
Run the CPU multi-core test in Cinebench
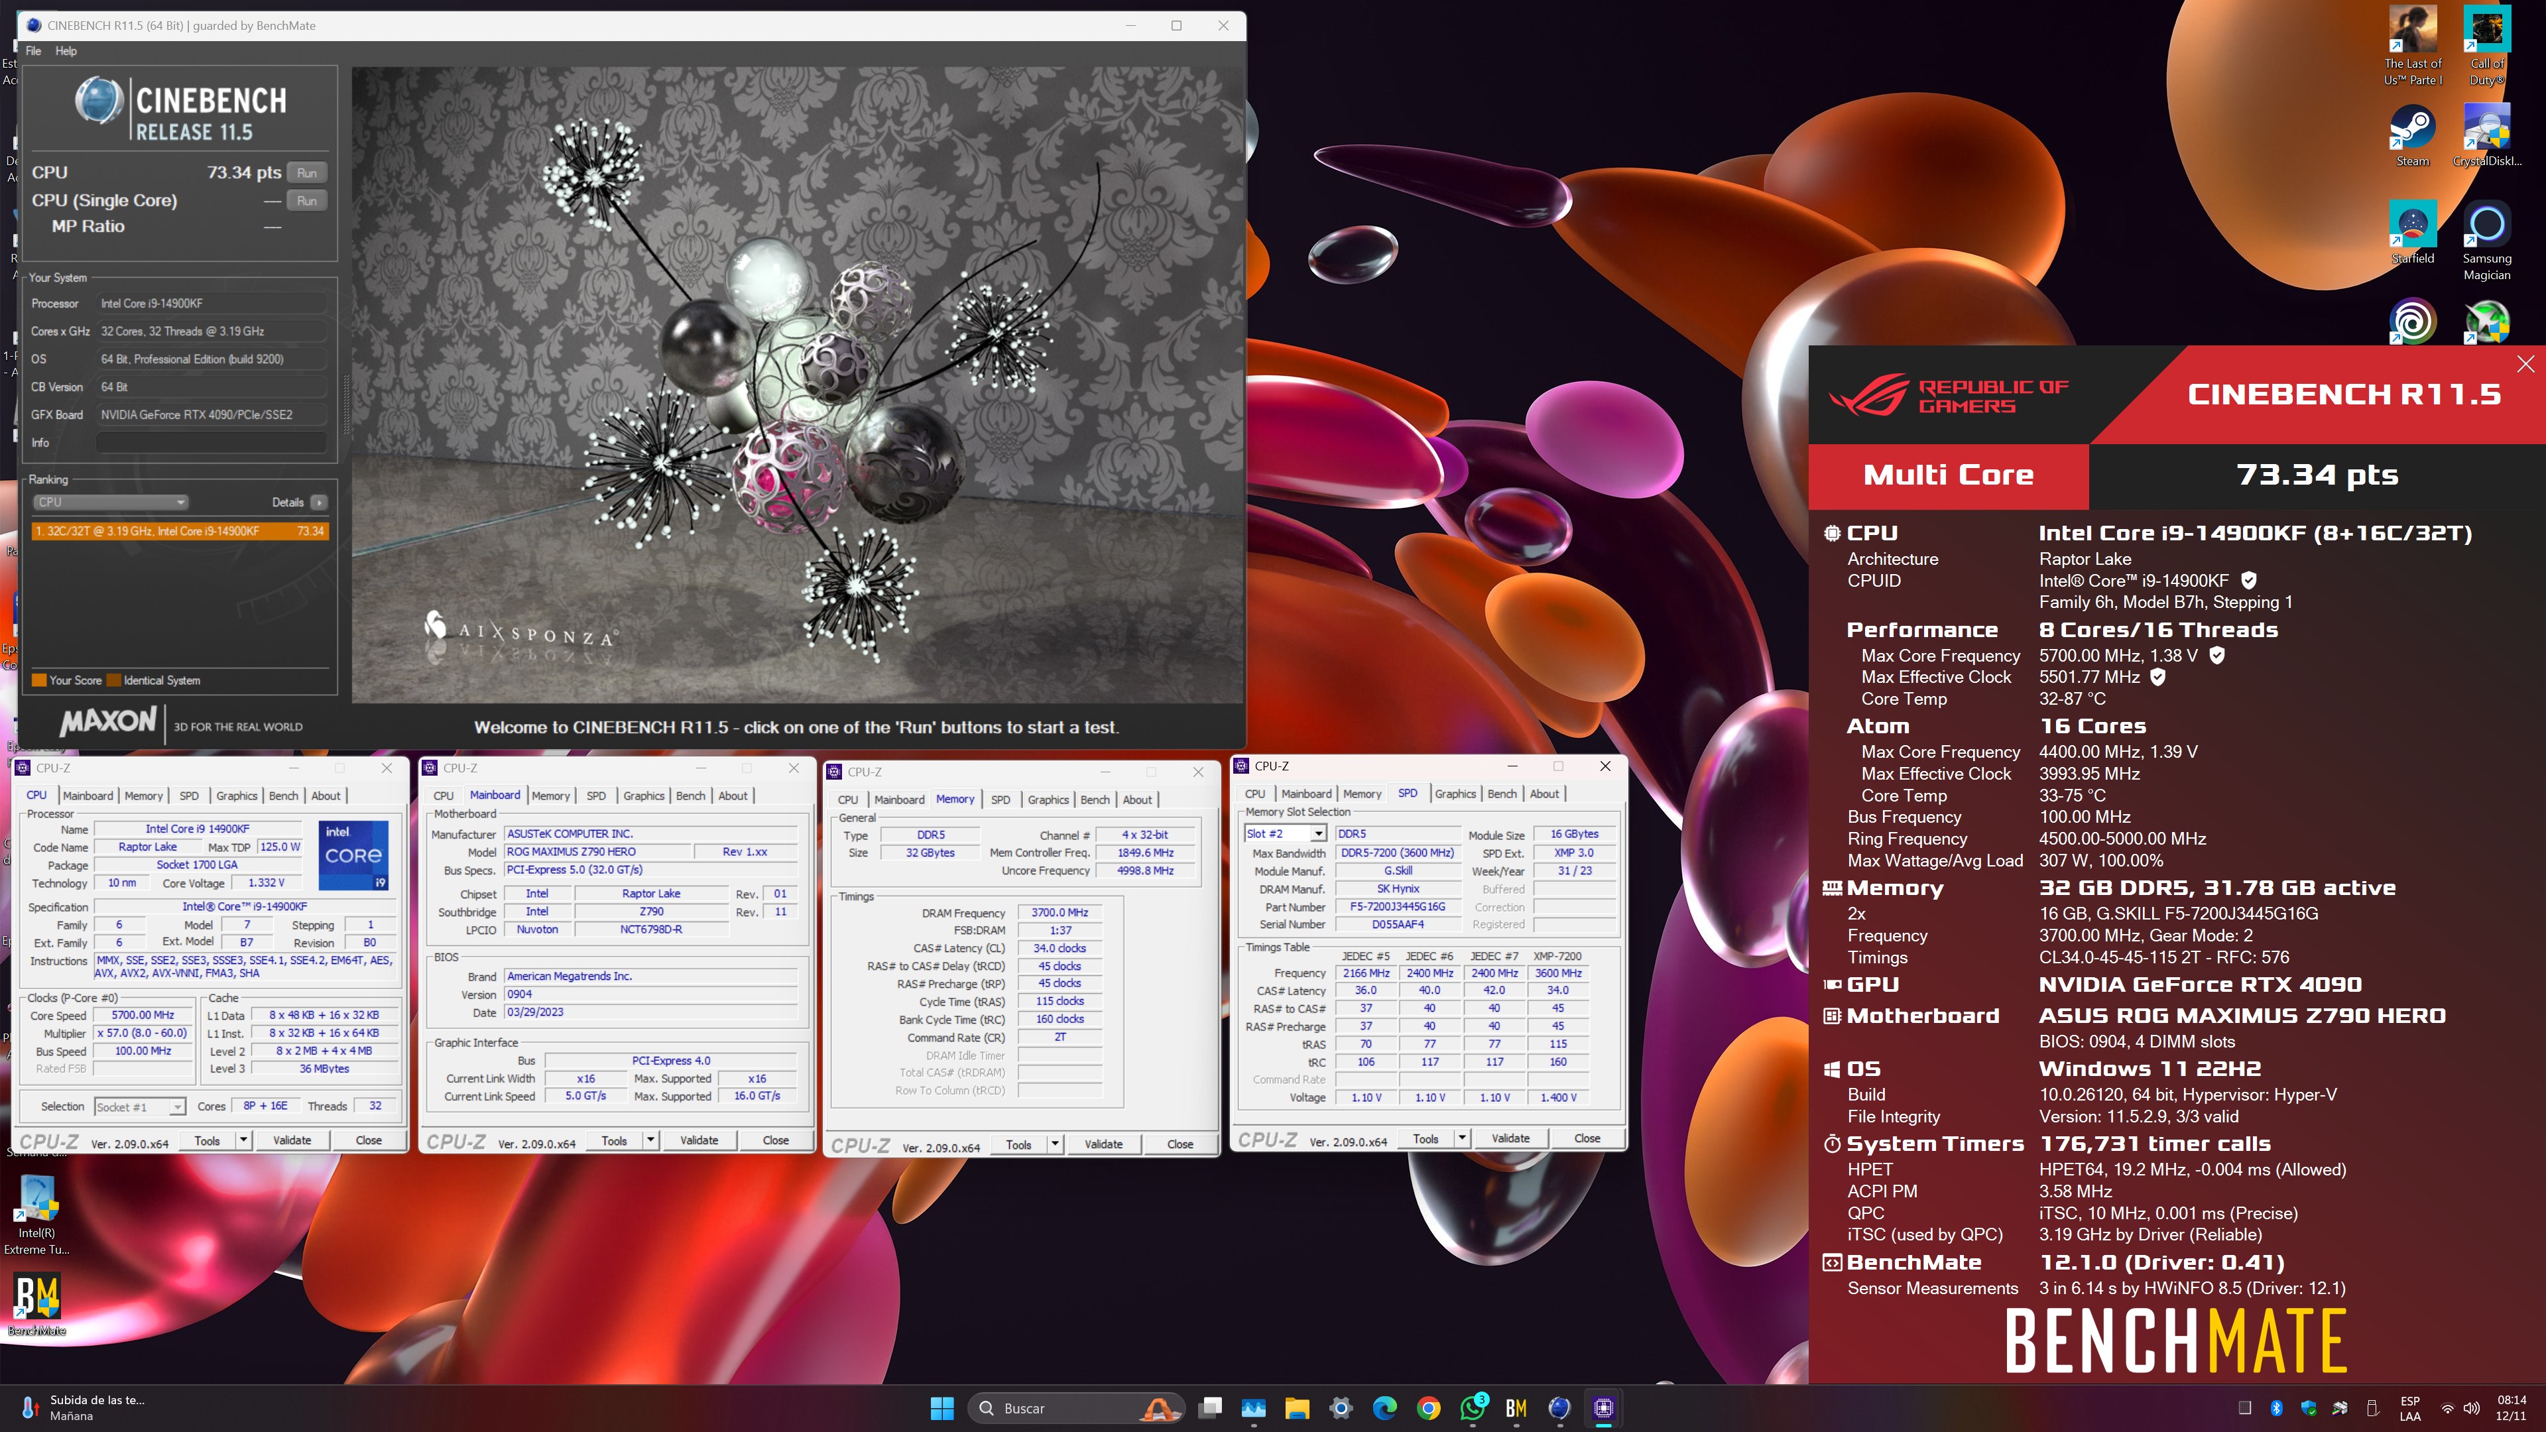point(306,173)
